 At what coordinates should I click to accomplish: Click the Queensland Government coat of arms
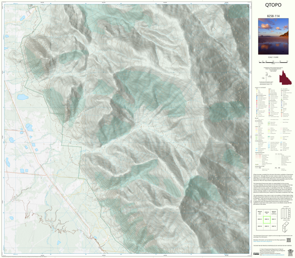pyautogui.click(x=290, y=252)
